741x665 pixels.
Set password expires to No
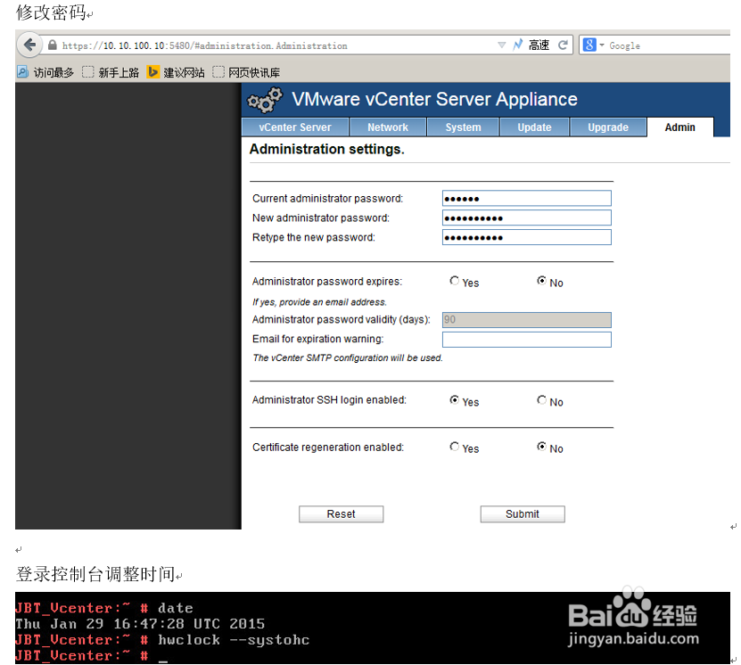(541, 281)
